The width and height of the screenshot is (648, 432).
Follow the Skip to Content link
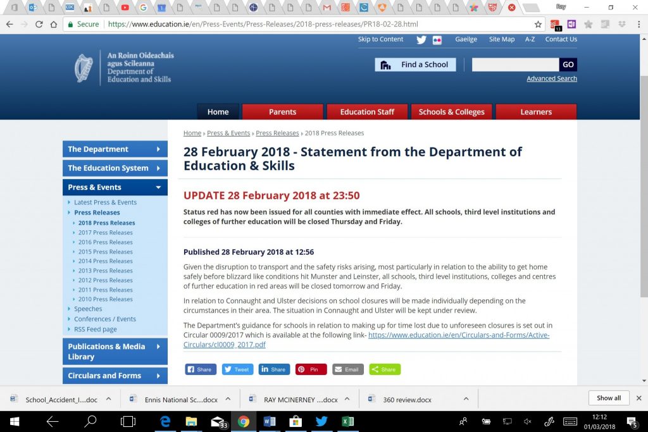(x=380, y=39)
